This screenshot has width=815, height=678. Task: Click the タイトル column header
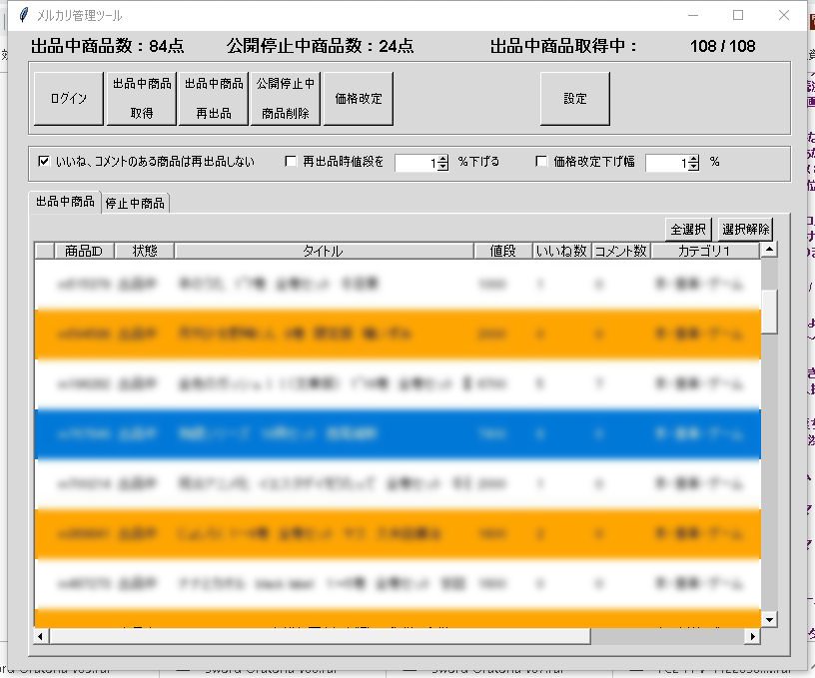tap(324, 251)
